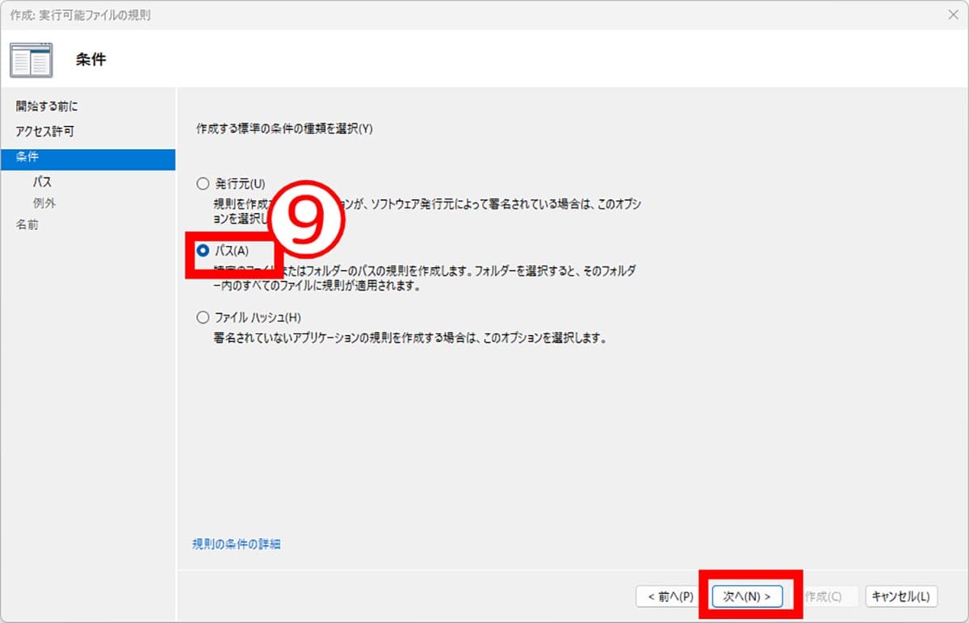Jump to the パス sub-step in sidebar
Screen dimensions: 969x623
coord(42,182)
